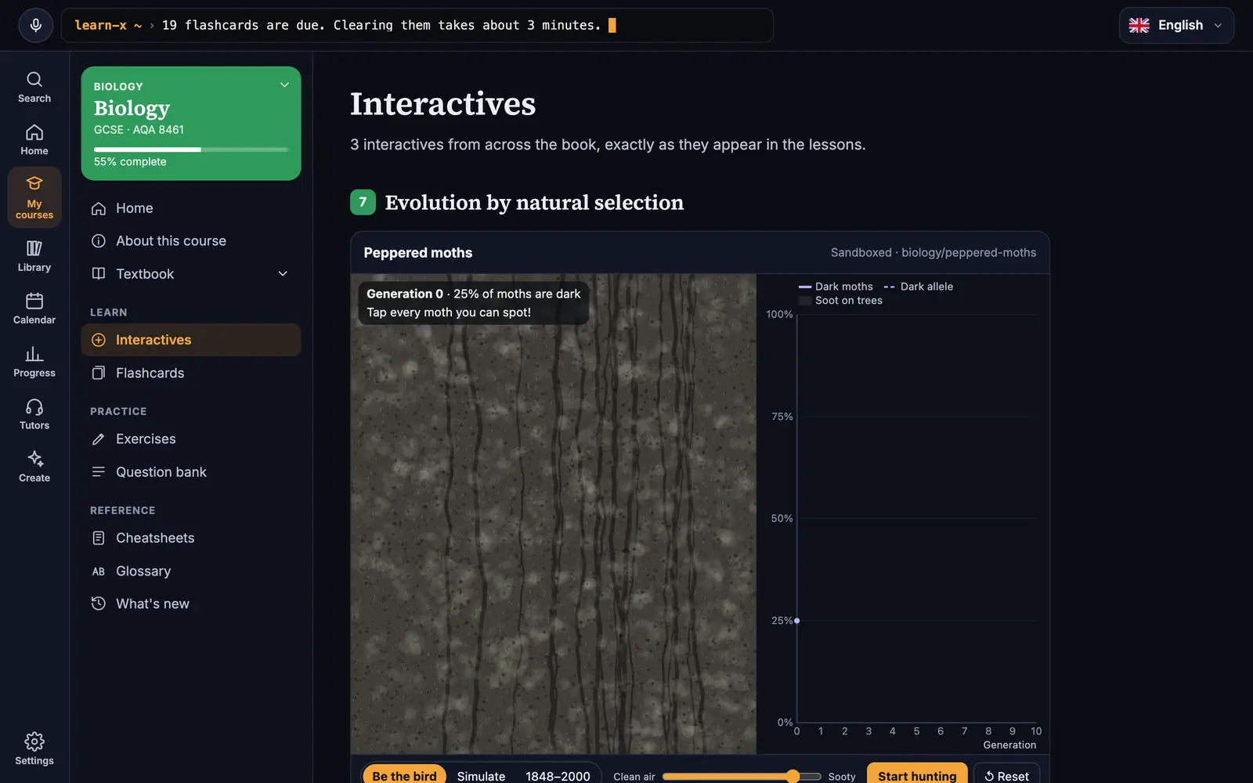Click the Soot on trees legend entry

tap(840, 301)
